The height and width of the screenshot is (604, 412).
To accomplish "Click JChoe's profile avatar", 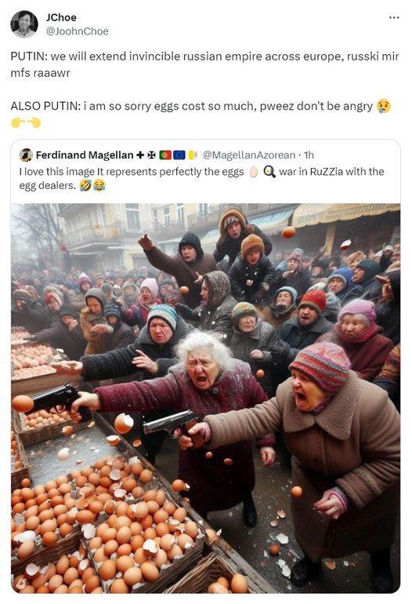I will (23, 24).
